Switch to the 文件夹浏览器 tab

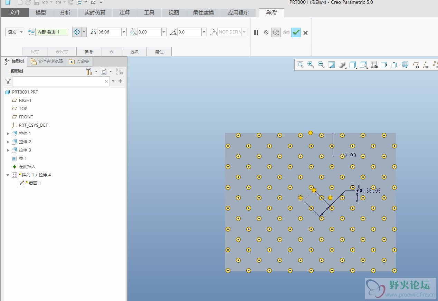pyautogui.click(x=47, y=61)
